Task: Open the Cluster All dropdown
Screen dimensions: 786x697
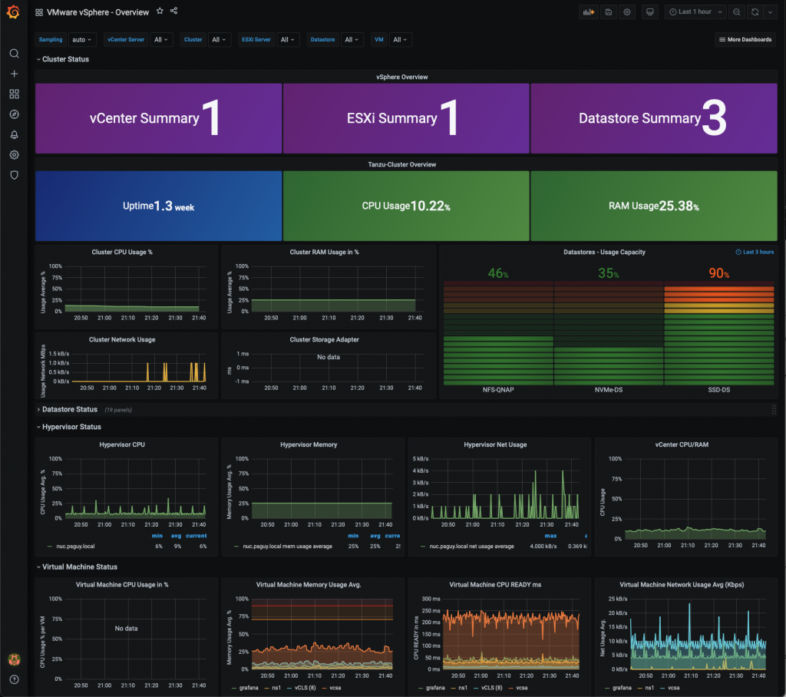Action: [x=219, y=40]
